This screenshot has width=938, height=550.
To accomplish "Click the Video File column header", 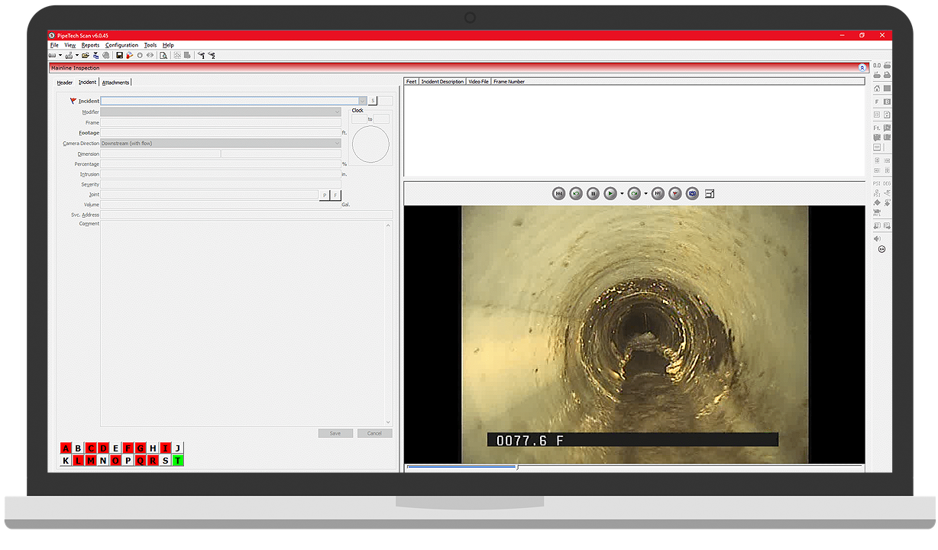I will (479, 82).
